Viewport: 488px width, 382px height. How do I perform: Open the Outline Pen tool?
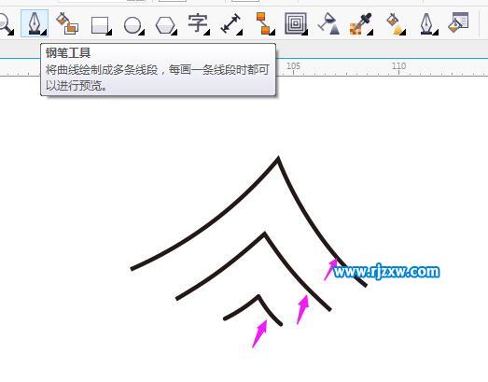pos(428,23)
